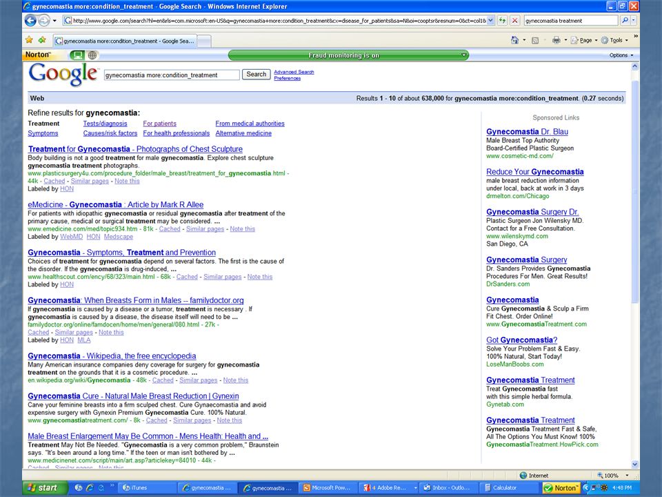Click the Norton globe icon

(92, 55)
